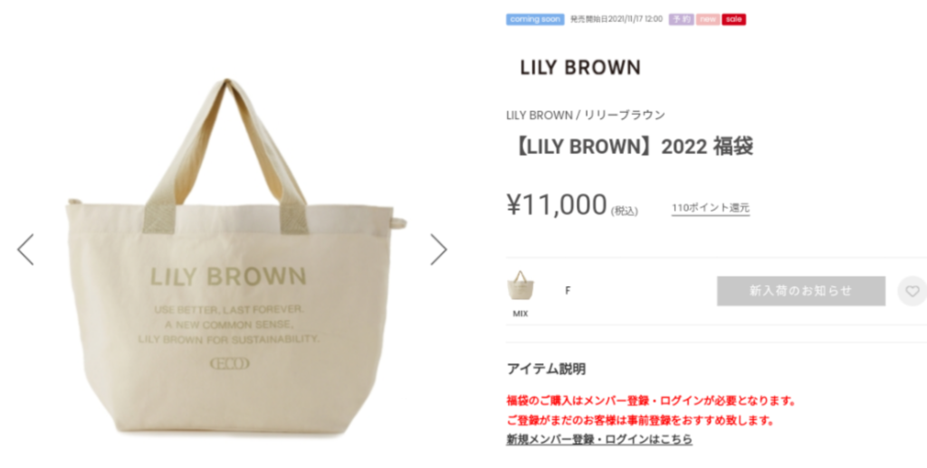927x468 pixels.
Task: Click the 【LILY BROWN】2022 福袋 product title
Action: pos(630,146)
